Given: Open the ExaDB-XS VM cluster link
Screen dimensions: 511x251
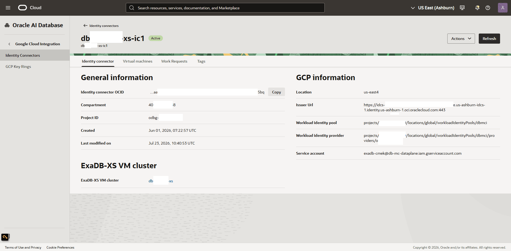Looking at the screenshot, I should click(x=161, y=181).
